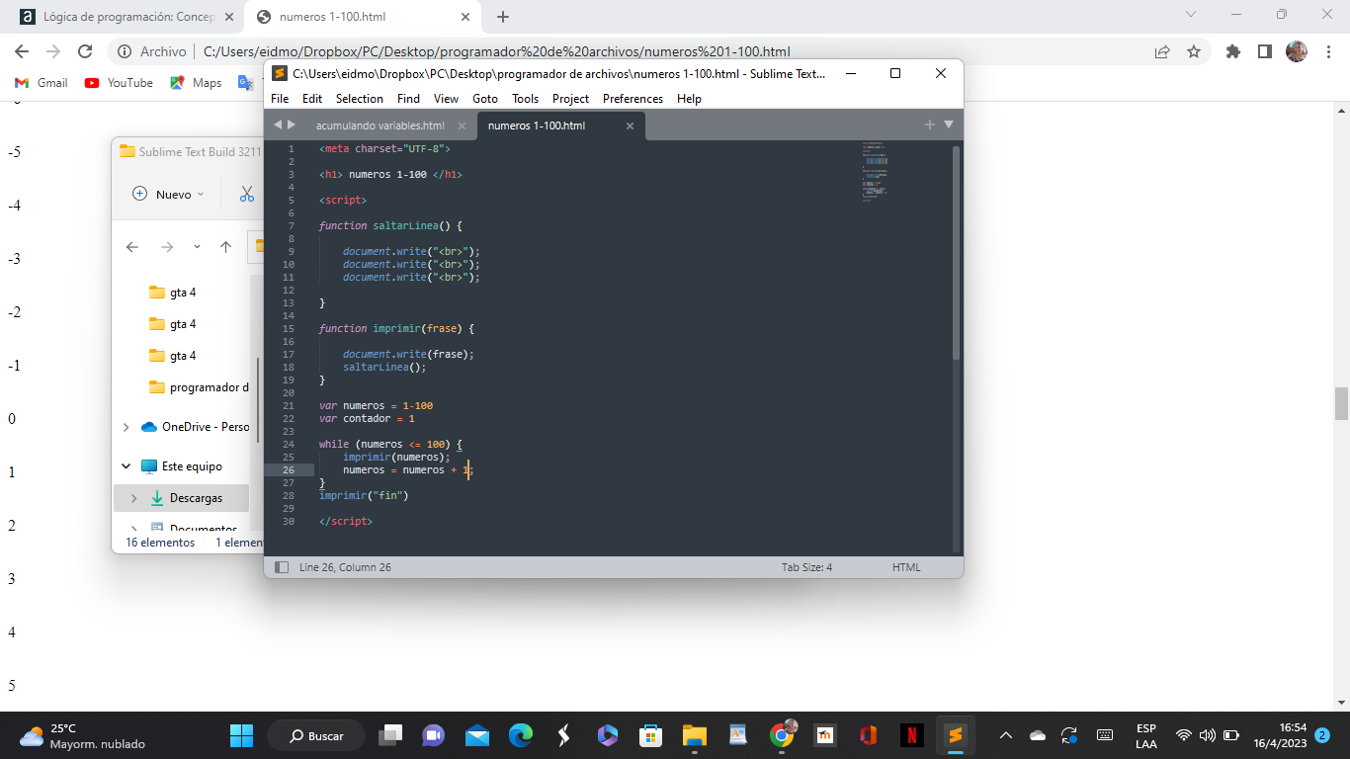Open the Find menu
Screen dimensions: 1350x759
point(408,99)
